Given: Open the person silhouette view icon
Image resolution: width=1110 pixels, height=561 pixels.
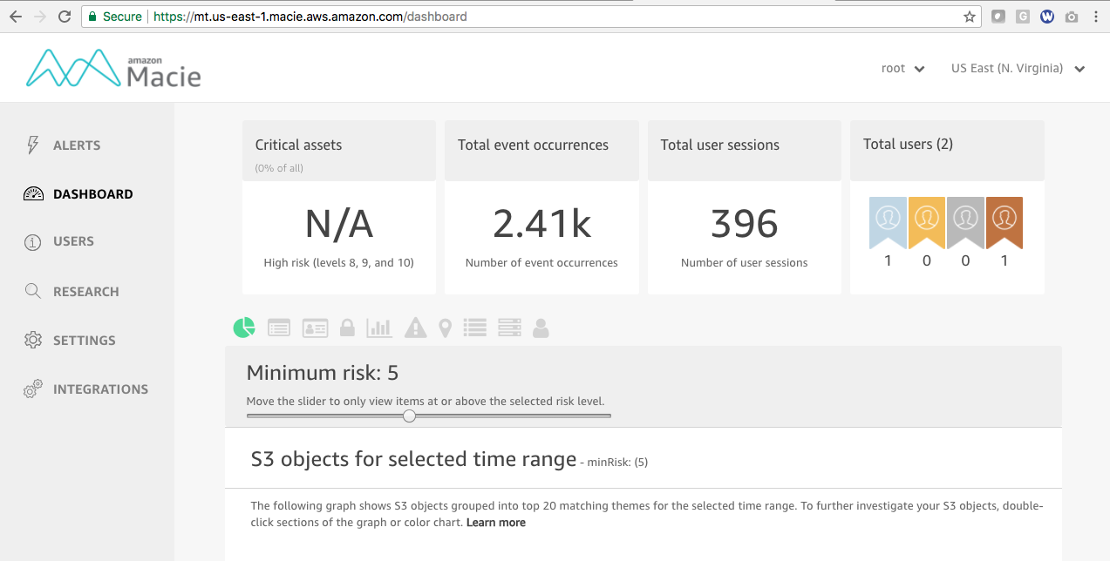Looking at the screenshot, I should [541, 328].
